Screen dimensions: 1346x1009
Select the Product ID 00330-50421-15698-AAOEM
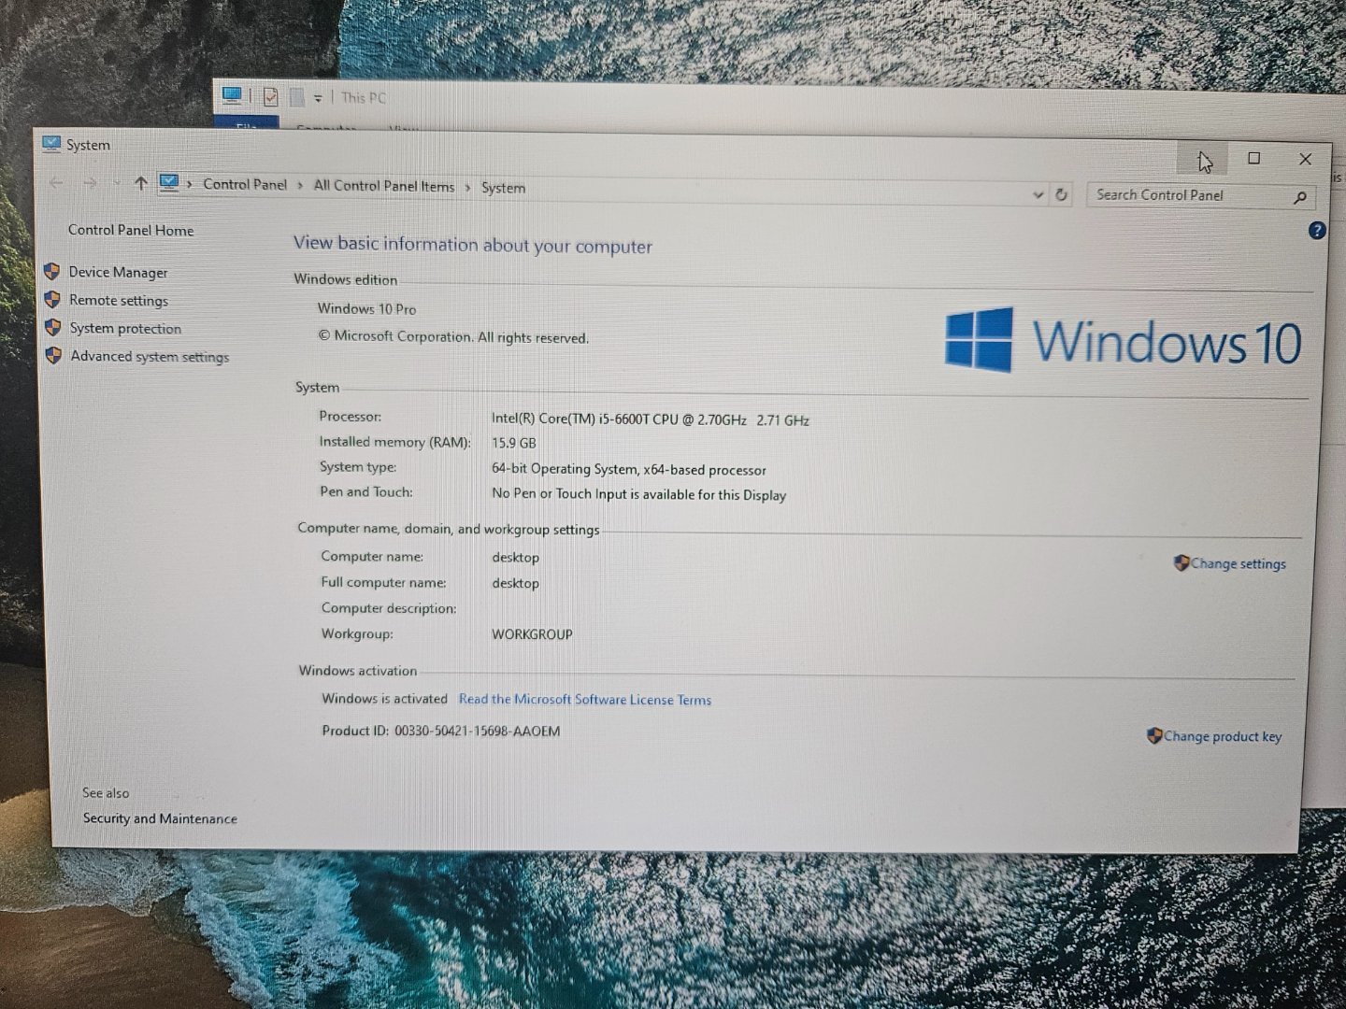[x=477, y=731]
